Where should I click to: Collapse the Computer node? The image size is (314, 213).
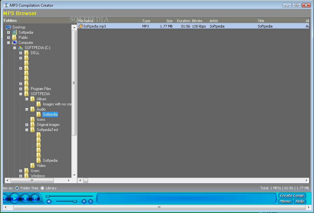pyautogui.click(x=8, y=43)
